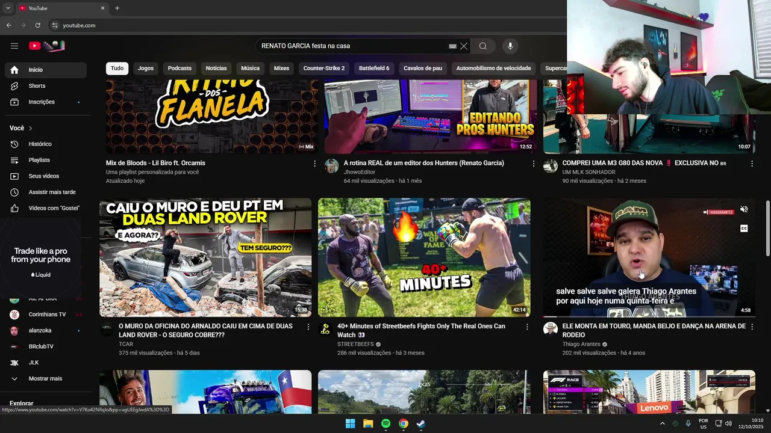Expand Mostrar mais subscriptions list

pyautogui.click(x=46, y=378)
